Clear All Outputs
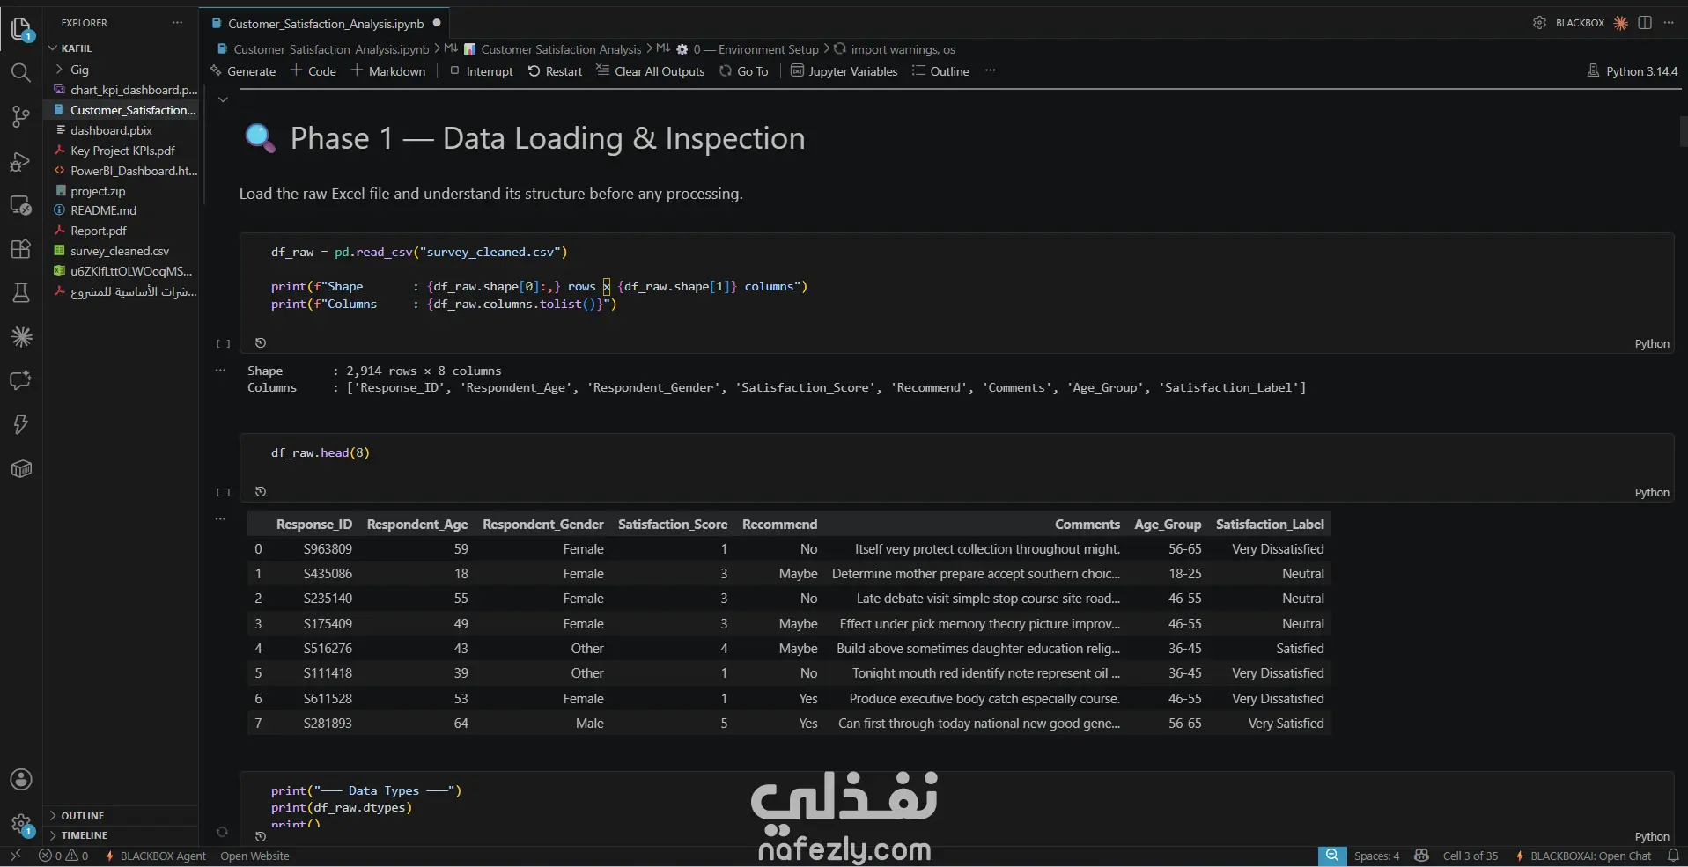 (651, 71)
